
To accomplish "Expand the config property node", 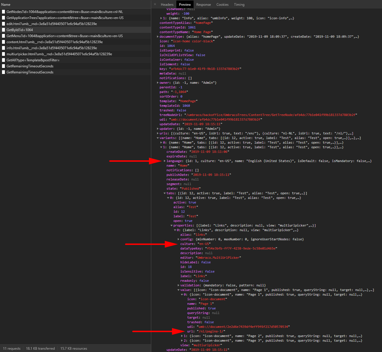I will [x=178, y=239].
